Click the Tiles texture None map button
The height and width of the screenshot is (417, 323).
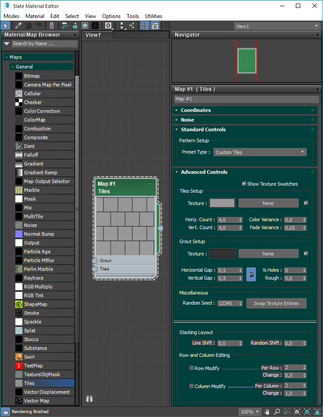268,203
